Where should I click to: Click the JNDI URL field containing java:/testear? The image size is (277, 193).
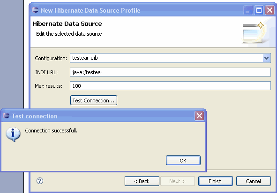tap(170, 72)
